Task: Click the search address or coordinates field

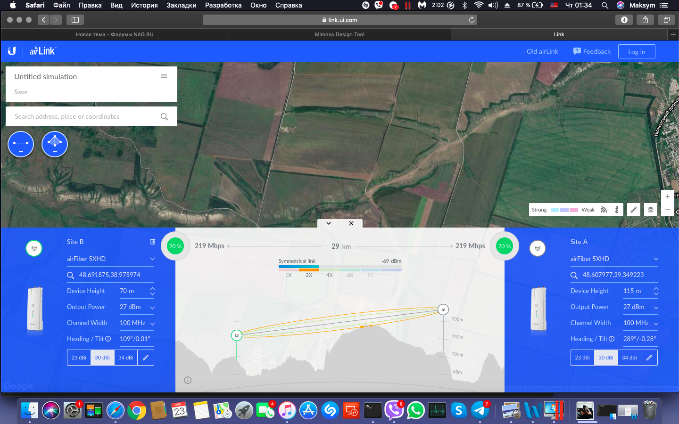Action: point(85,116)
